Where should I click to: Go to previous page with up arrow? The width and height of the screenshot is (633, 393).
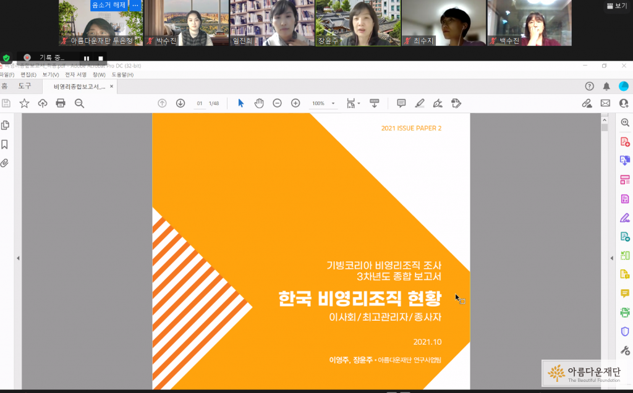click(163, 103)
